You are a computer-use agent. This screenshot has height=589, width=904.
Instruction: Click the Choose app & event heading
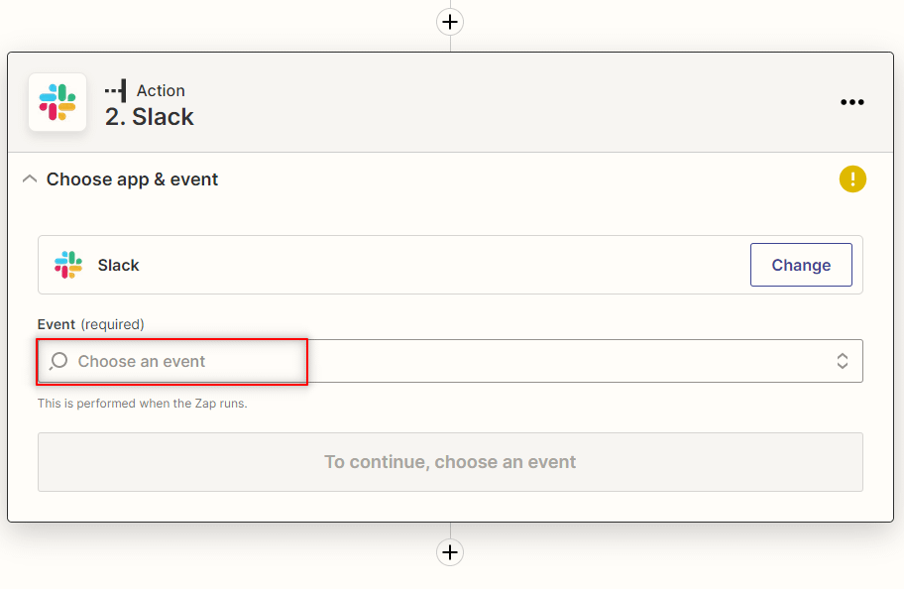[x=132, y=179]
